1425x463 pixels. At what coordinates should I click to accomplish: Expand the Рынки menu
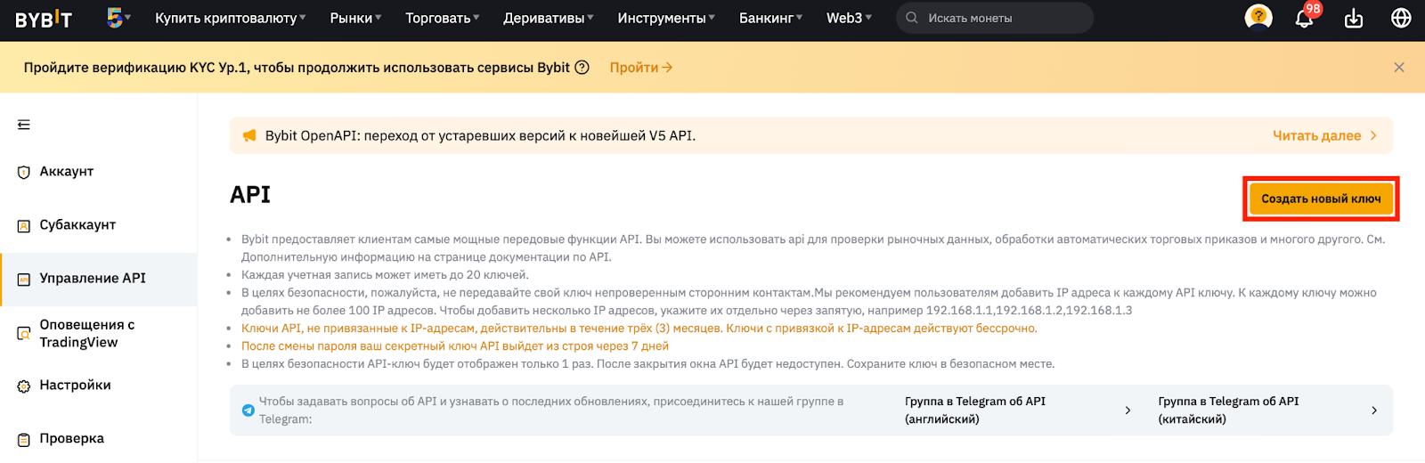tap(356, 18)
